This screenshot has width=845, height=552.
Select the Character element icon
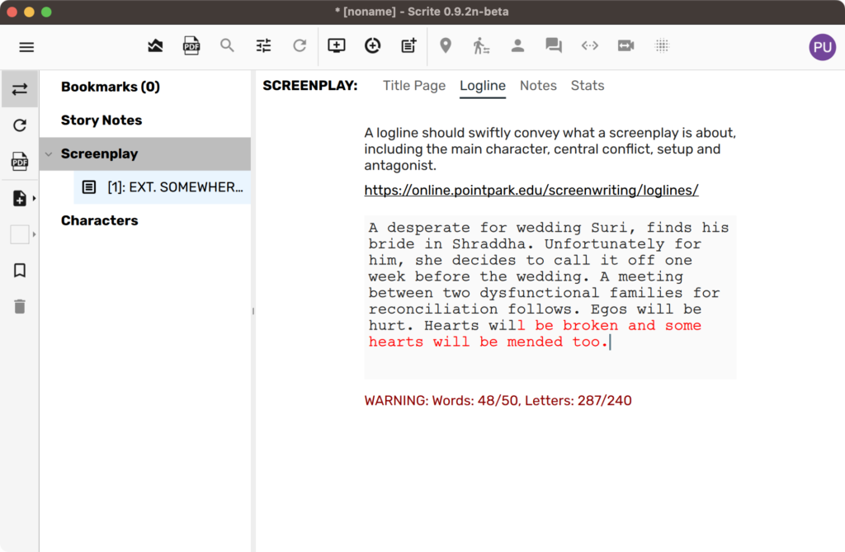[517, 45]
